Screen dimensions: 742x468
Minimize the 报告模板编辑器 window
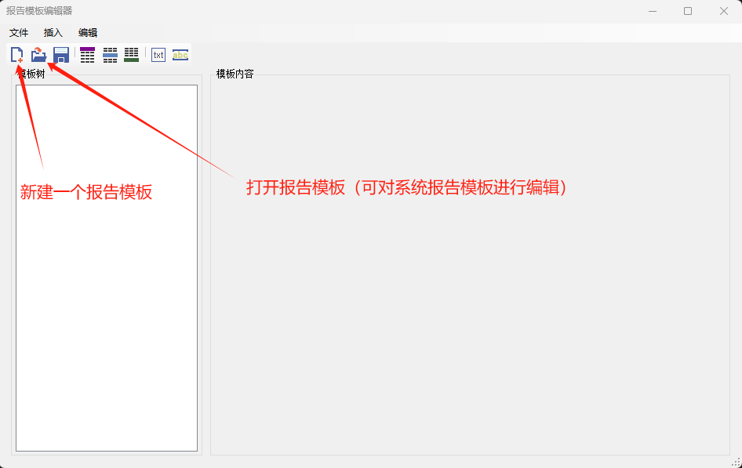click(653, 11)
